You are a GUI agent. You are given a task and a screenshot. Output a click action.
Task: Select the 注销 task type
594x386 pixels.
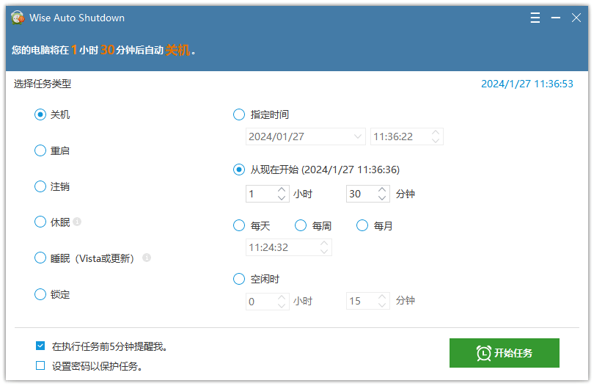(40, 186)
